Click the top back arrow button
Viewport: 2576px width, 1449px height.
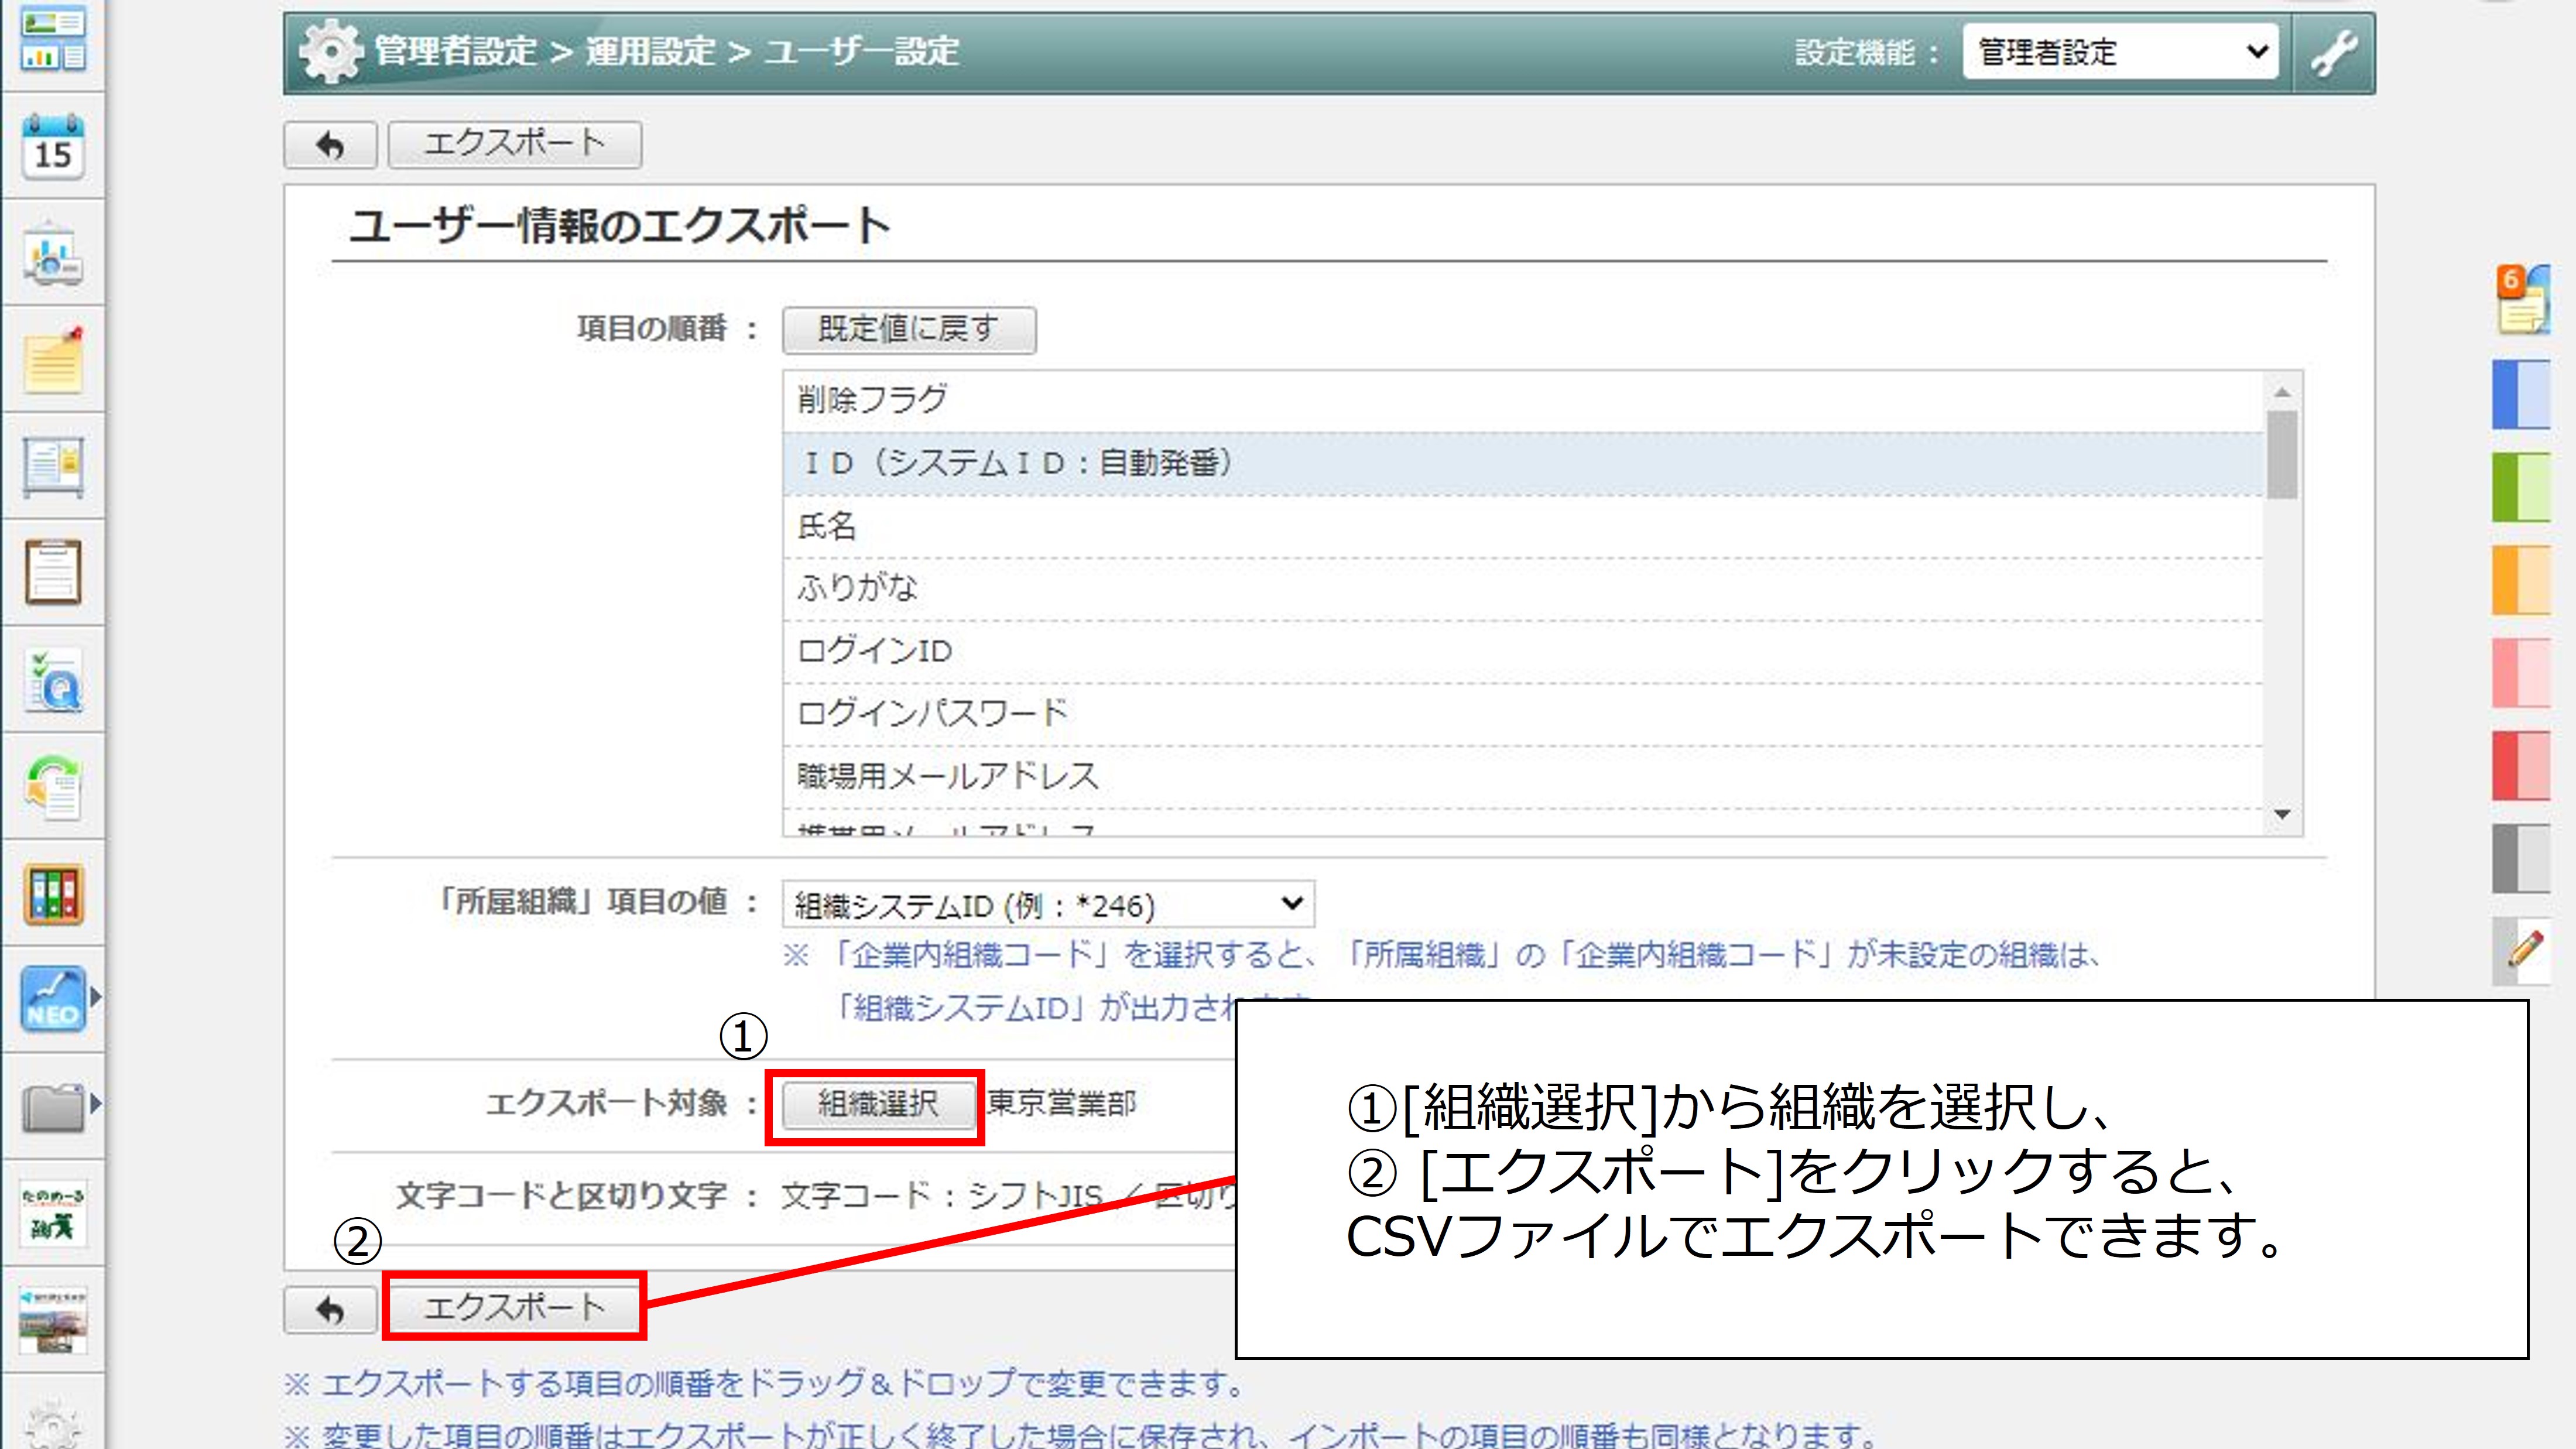(x=330, y=146)
